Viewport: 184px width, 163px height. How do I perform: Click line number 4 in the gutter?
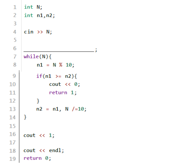click(15, 32)
